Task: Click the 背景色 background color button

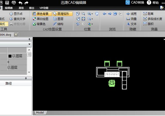Action: click(39, 24)
